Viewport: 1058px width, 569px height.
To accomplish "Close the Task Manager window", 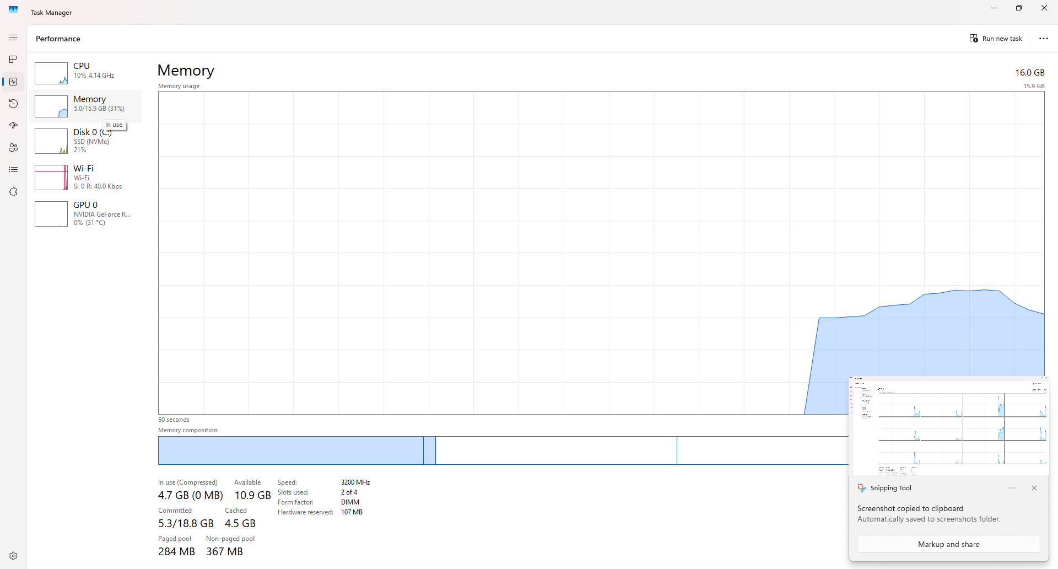I will pyautogui.click(x=1044, y=8).
